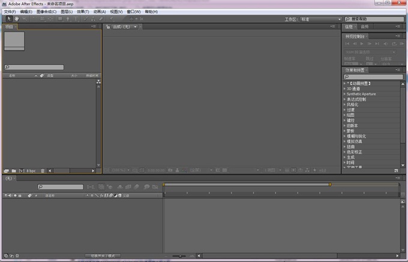The width and height of the screenshot is (408, 262).
Task: Select the Pen tool
Action: tap(68, 19)
